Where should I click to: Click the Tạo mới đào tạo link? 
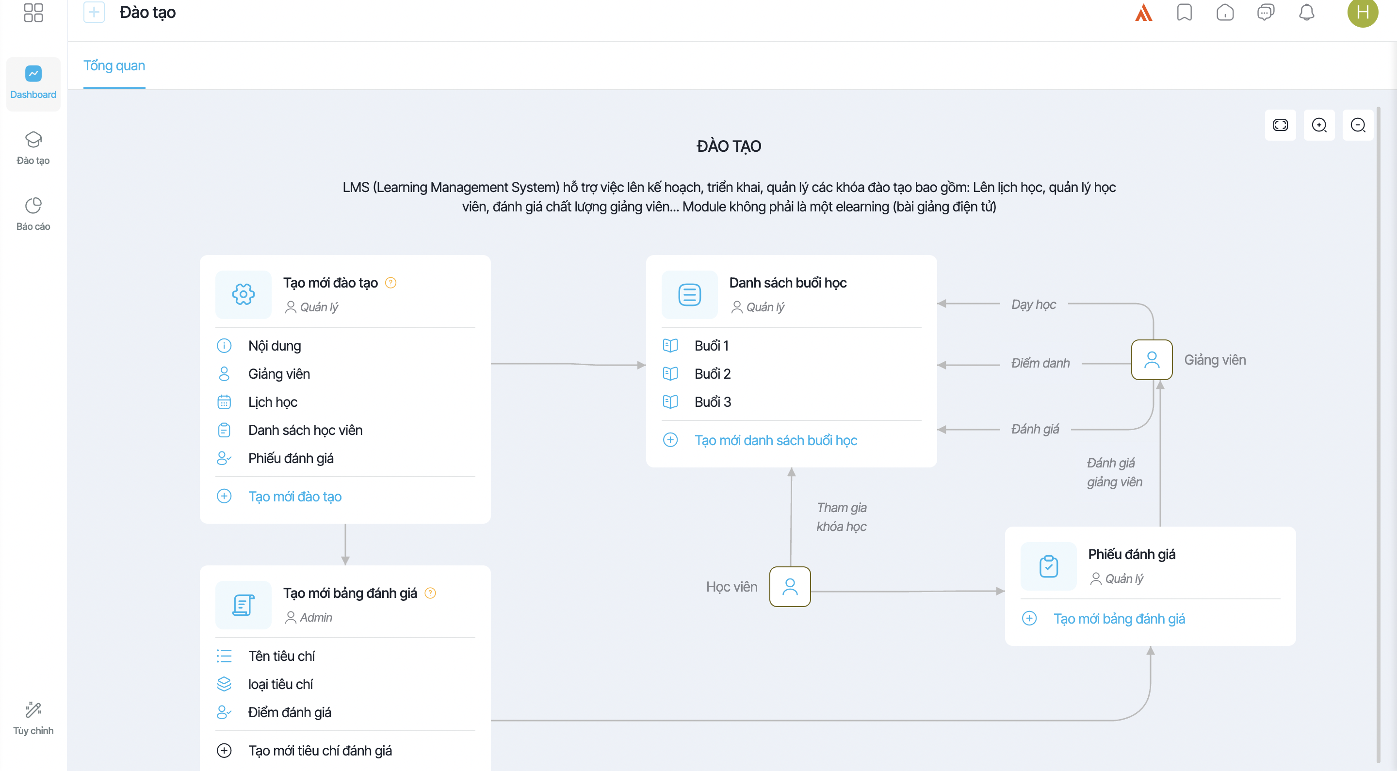[x=294, y=496]
